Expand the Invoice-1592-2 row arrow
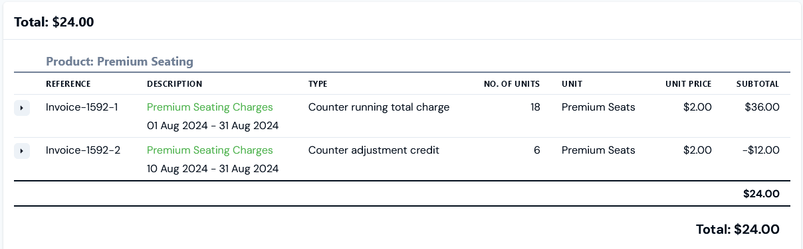Viewport: 803px width, 249px height. 22,151
